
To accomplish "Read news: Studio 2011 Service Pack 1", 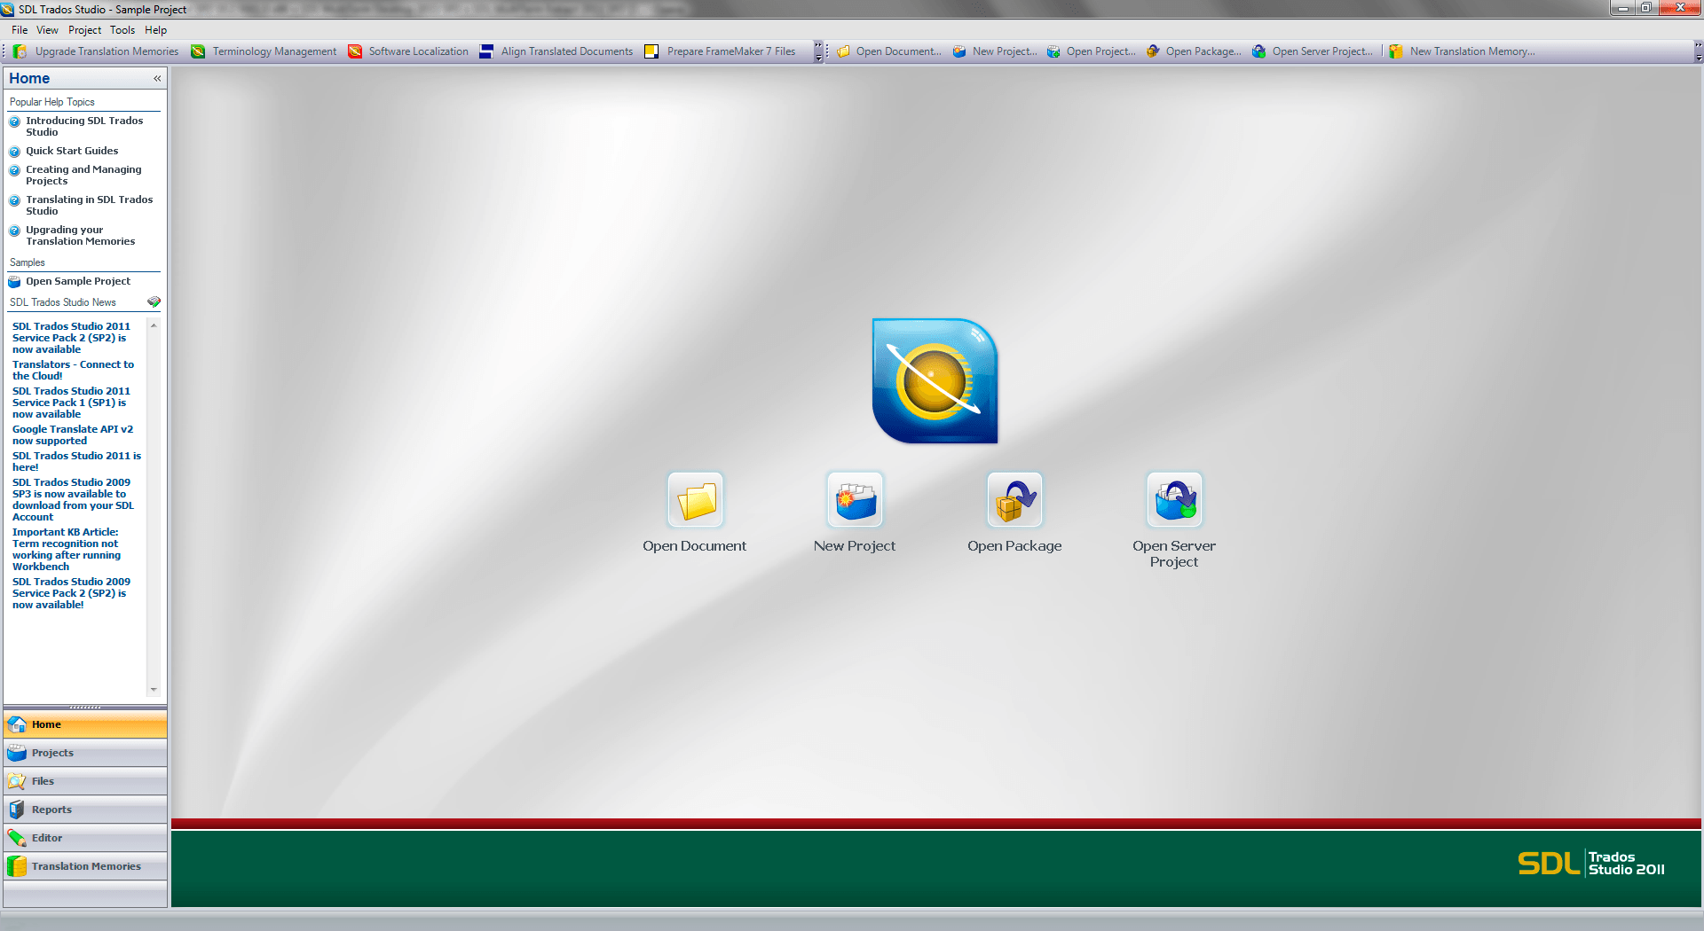I will (x=71, y=403).
